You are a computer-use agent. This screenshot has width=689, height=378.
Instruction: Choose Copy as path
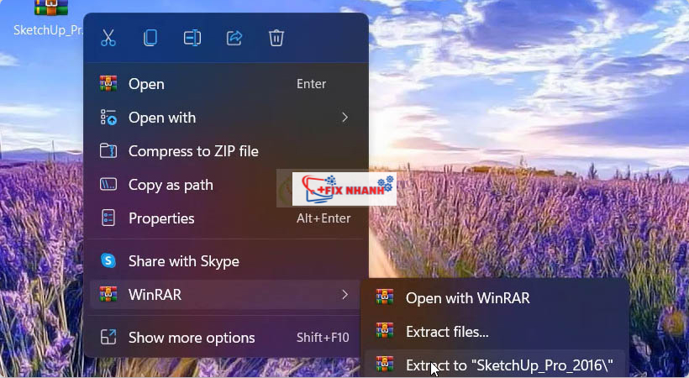(225, 185)
